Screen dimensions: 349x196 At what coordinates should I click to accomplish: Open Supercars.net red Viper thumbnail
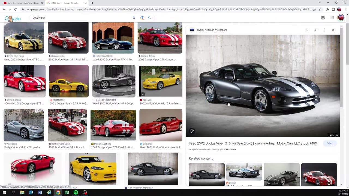68,38
